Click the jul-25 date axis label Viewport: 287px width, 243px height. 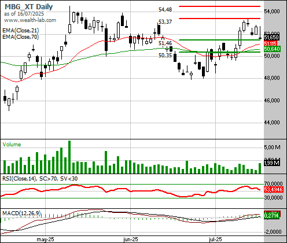pos(215,240)
